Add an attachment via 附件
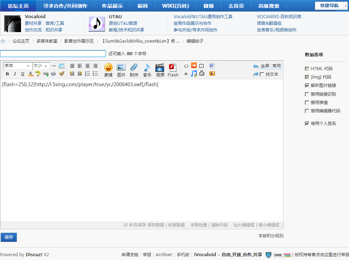 point(134,70)
